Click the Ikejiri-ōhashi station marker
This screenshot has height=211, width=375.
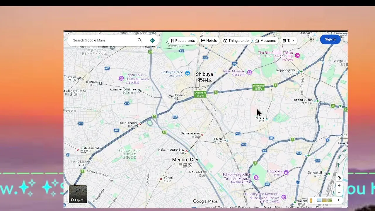(x=139, y=124)
